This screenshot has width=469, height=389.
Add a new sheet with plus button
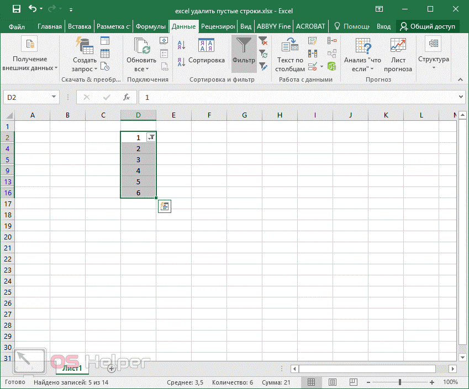(x=112, y=368)
